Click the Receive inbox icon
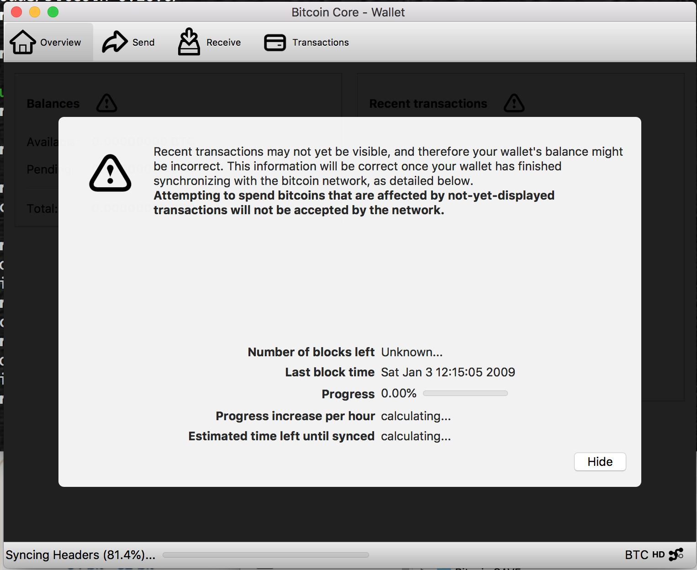This screenshot has height=570, width=697. point(189,42)
